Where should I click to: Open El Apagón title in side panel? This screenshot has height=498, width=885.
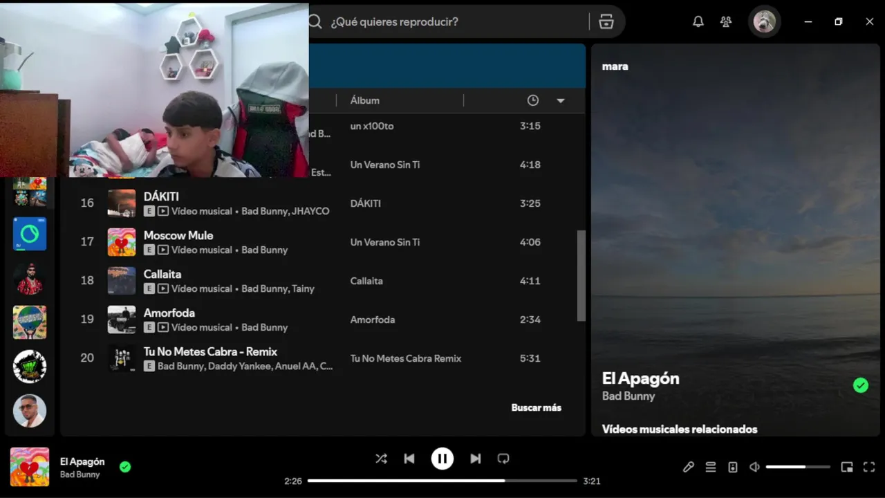pos(641,378)
